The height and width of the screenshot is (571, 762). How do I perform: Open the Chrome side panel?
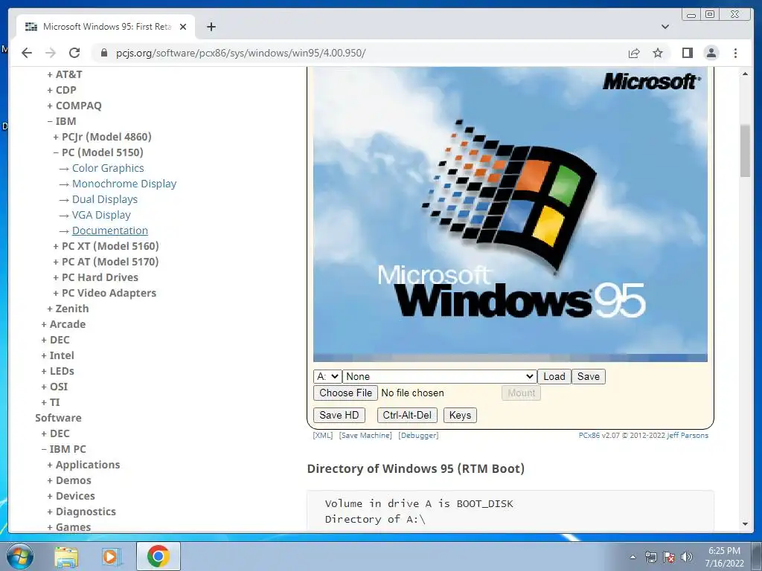[687, 53]
